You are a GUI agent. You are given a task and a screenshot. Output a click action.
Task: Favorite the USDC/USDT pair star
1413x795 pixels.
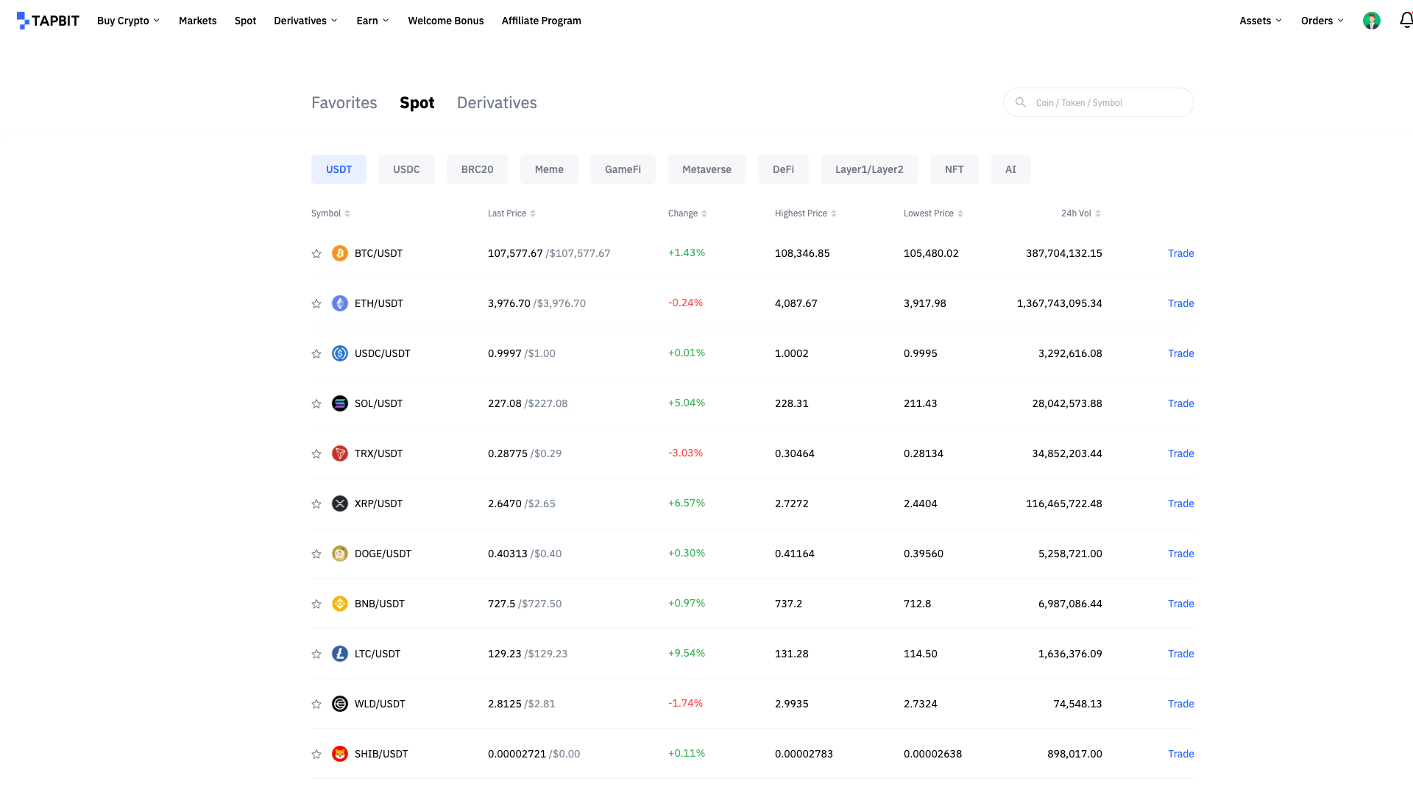(316, 353)
